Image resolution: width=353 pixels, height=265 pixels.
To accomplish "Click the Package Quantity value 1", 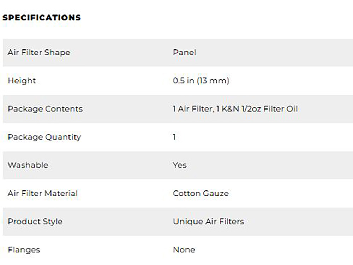I will click(174, 137).
